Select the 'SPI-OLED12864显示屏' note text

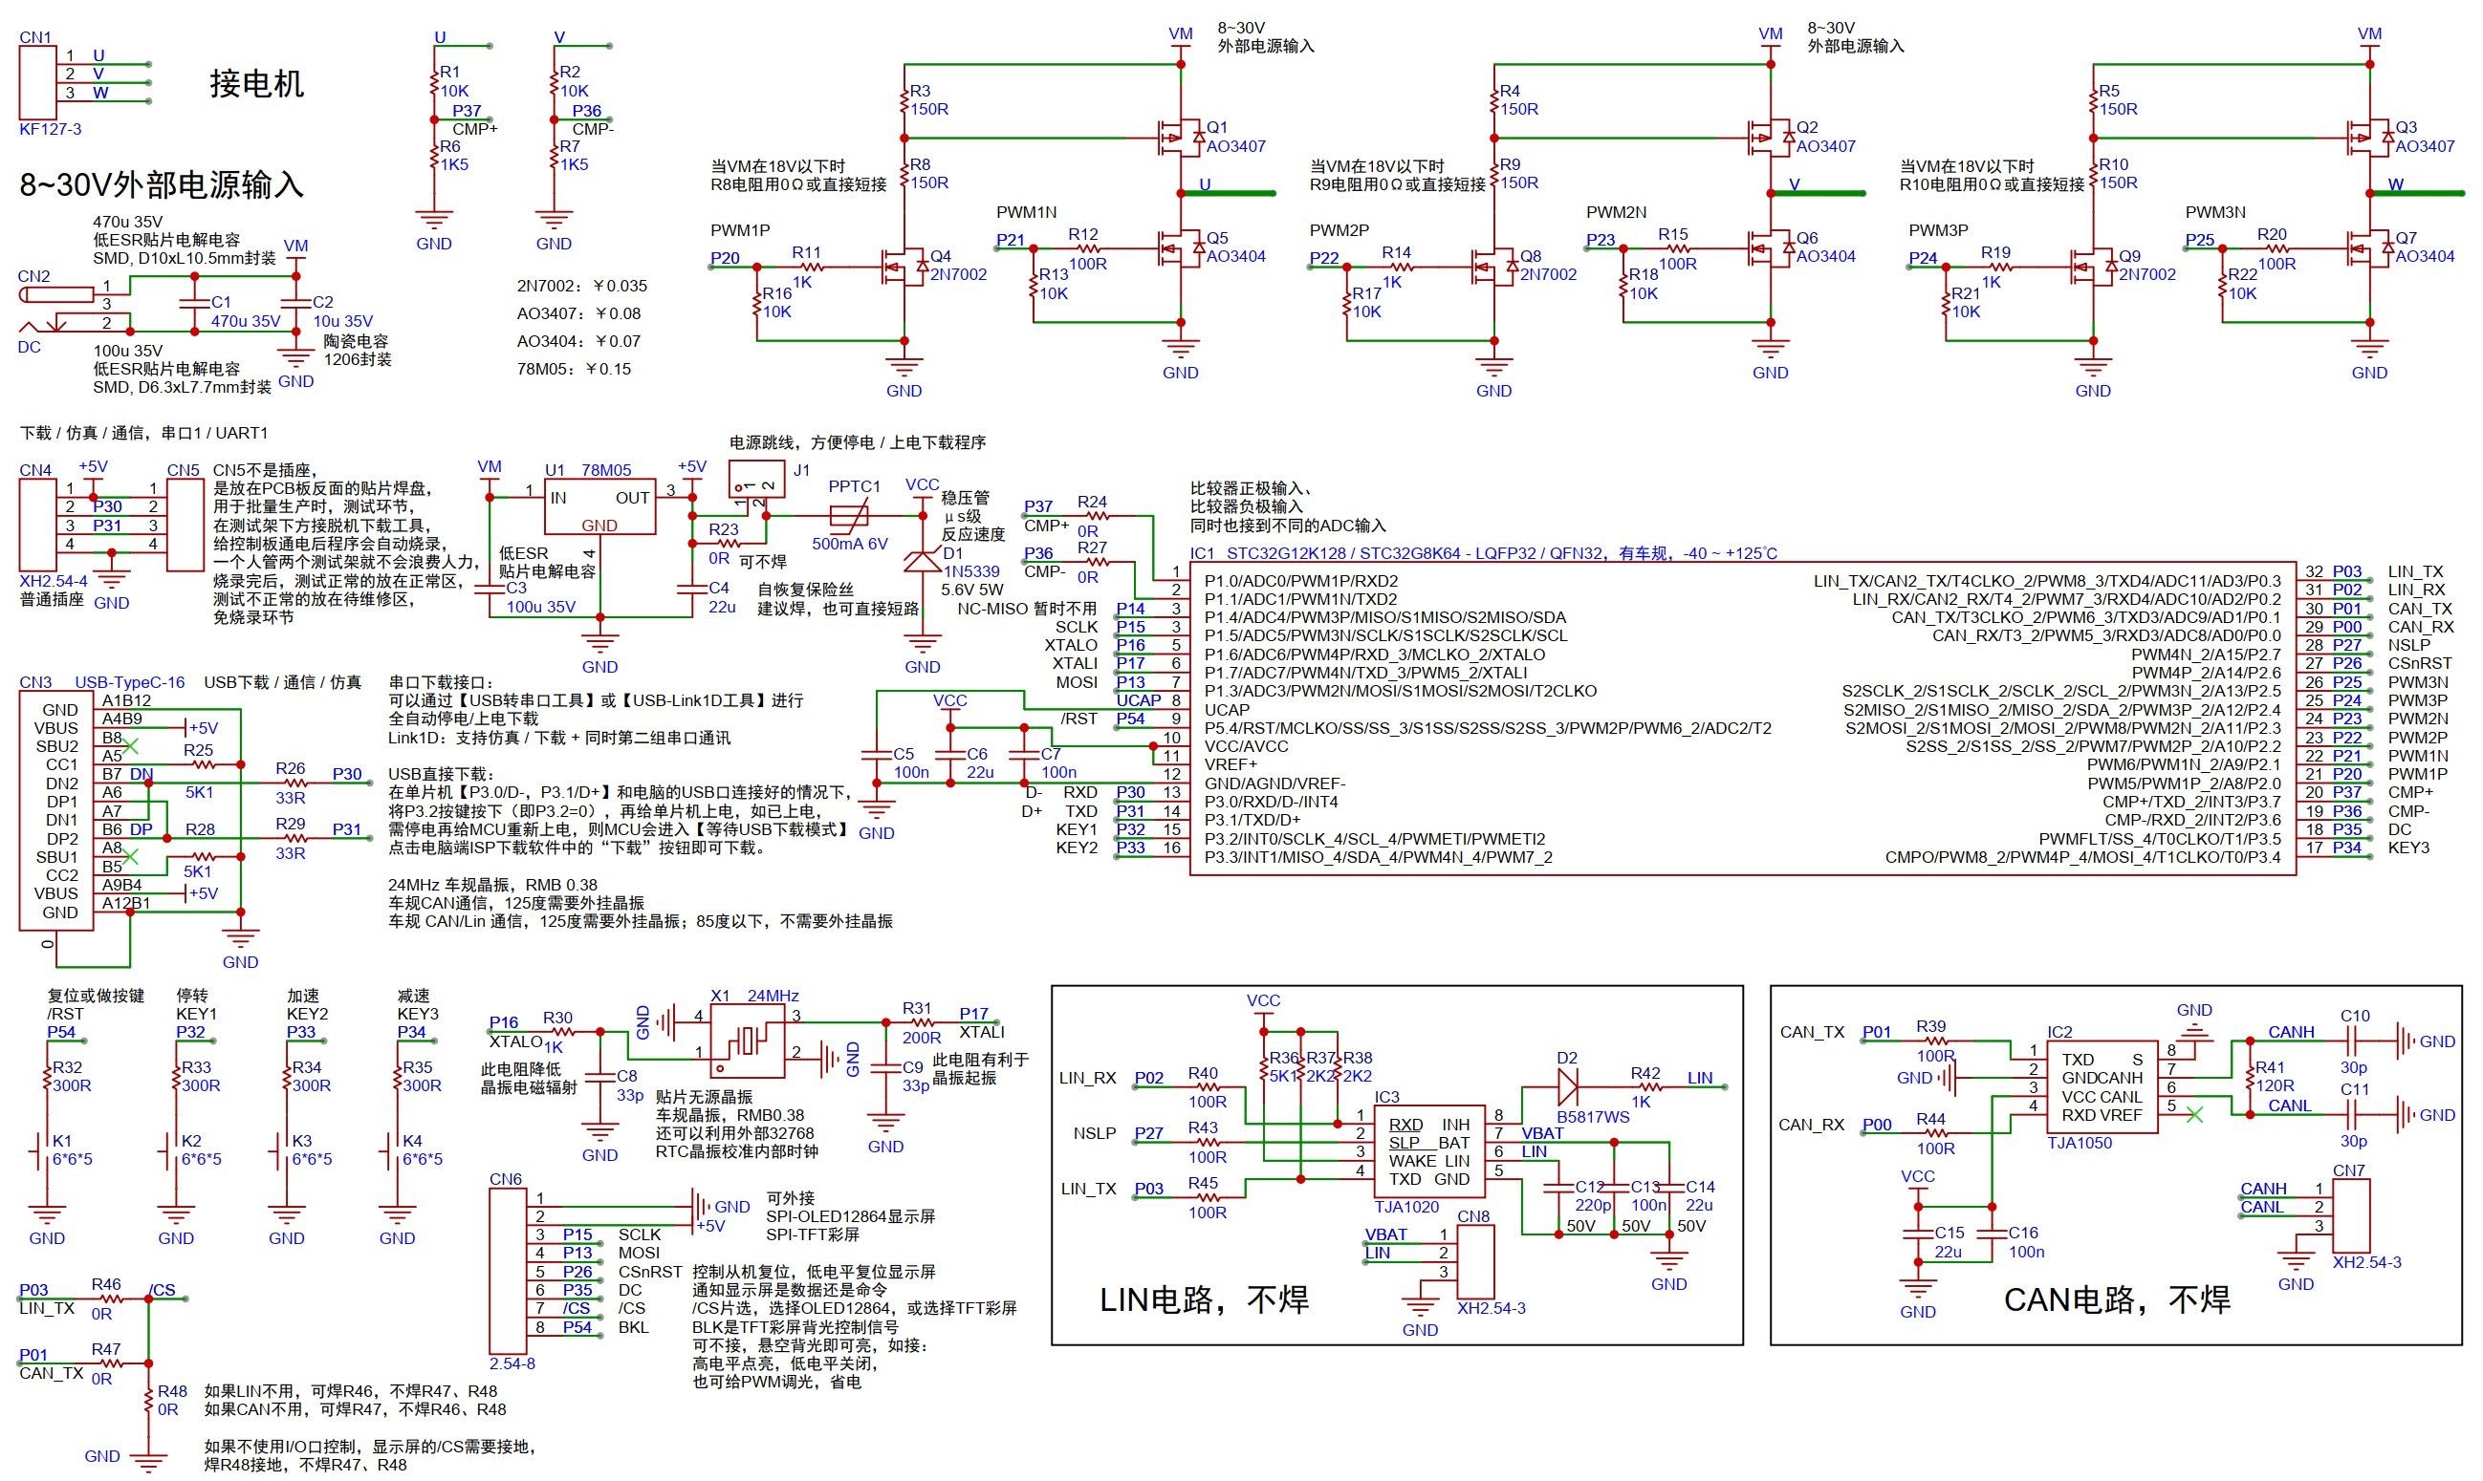(x=850, y=1216)
